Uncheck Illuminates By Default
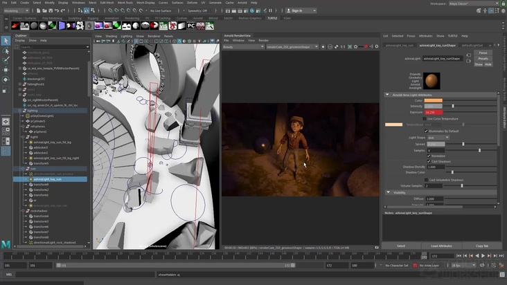 click(x=426, y=131)
